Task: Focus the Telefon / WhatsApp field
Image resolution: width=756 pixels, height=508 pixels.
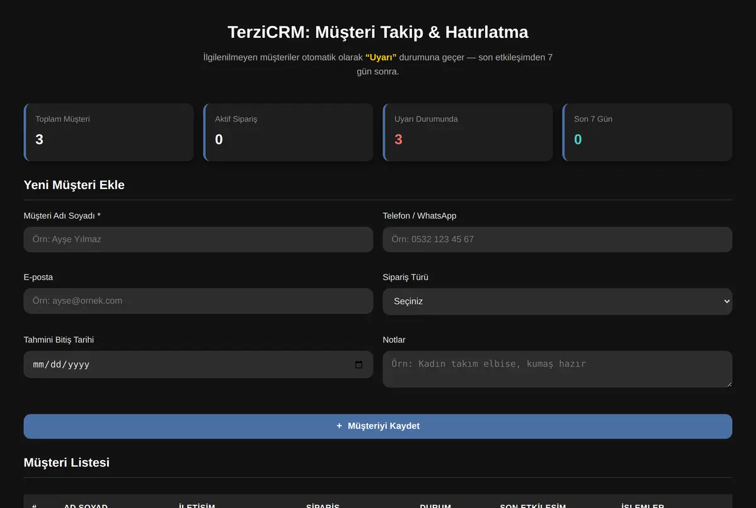Action: (x=558, y=240)
